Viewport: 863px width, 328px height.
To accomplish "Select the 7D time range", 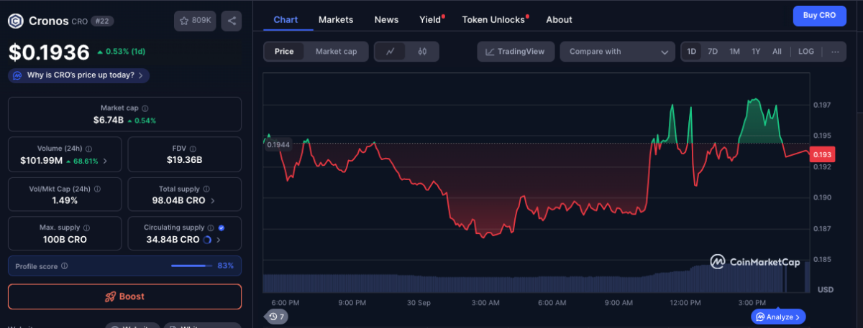I will click(x=713, y=52).
